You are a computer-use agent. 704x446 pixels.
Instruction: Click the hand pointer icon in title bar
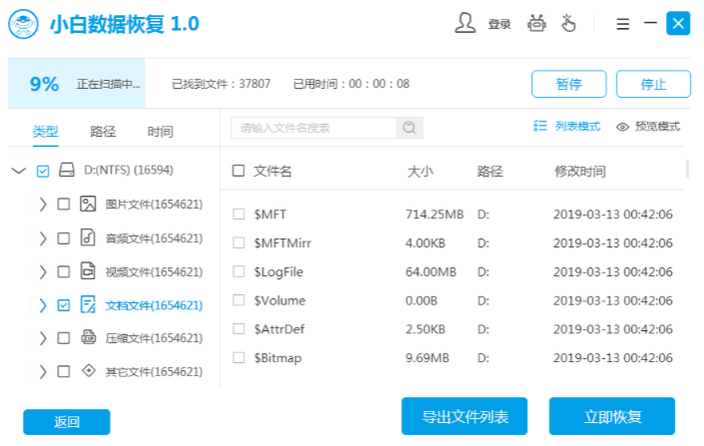click(x=568, y=23)
